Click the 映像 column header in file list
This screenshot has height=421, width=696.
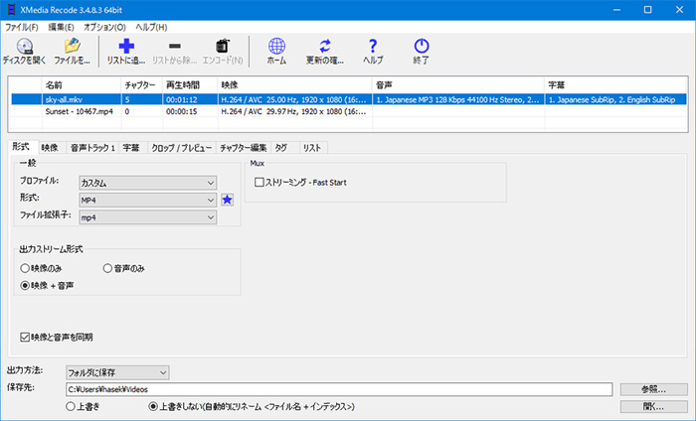click(x=294, y=84)
